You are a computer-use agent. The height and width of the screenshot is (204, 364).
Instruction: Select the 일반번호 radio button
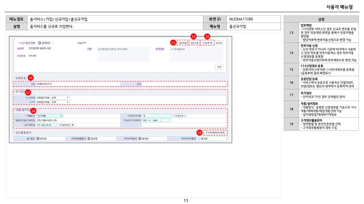pos(40,43)
